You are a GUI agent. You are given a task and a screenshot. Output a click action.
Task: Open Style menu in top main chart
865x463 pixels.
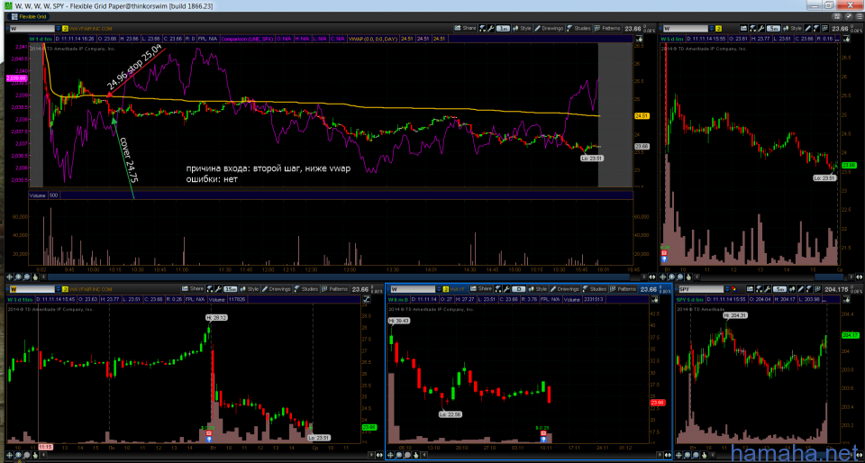point(522,28)
